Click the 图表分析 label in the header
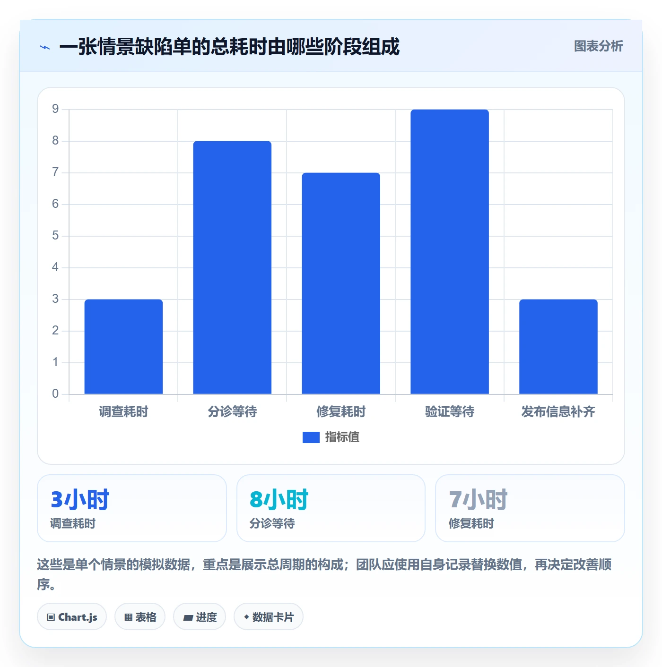 [x=598, y=46]
